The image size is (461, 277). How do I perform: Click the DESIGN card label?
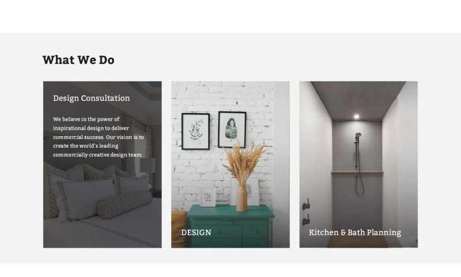coord(196,233)
